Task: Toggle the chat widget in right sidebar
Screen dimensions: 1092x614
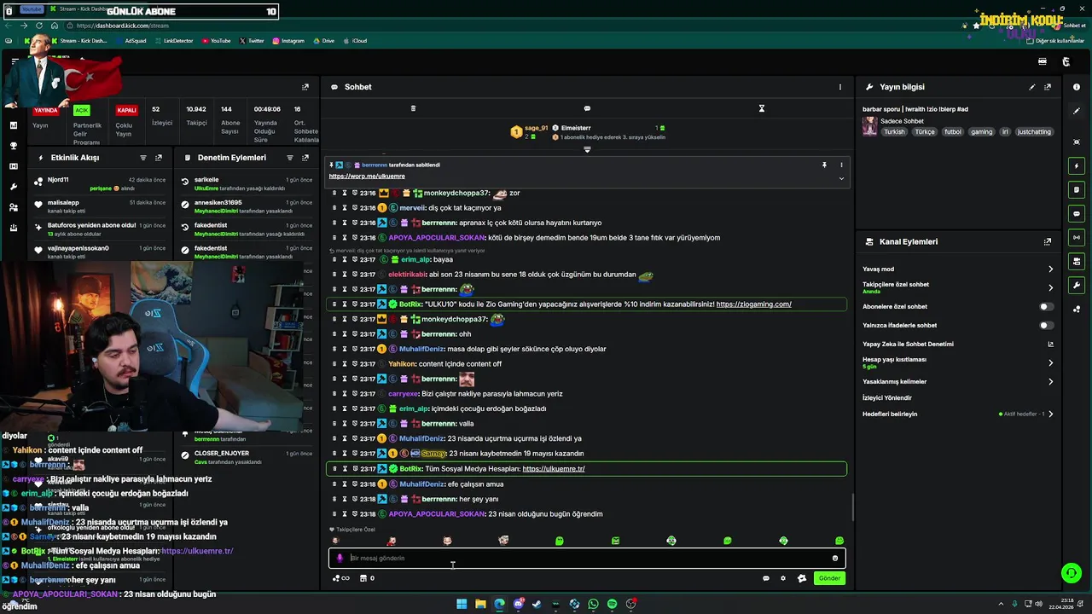Action: 1077,213
